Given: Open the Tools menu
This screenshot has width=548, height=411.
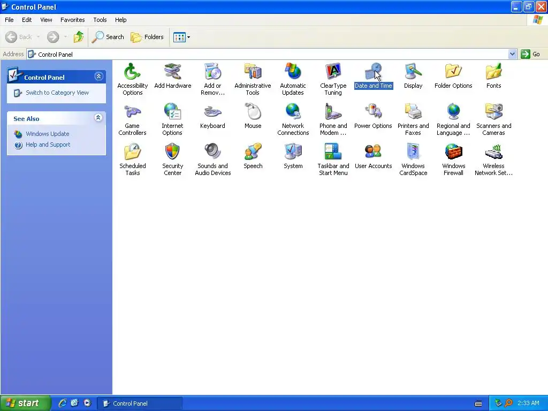Looking at the screenshot, I should (x=100, y=20).
